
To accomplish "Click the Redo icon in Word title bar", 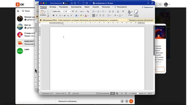I will [83, 3].
